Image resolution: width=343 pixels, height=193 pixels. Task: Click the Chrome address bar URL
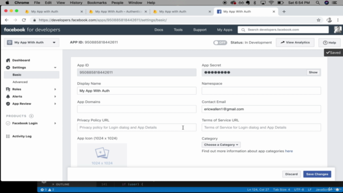point(103,20)
